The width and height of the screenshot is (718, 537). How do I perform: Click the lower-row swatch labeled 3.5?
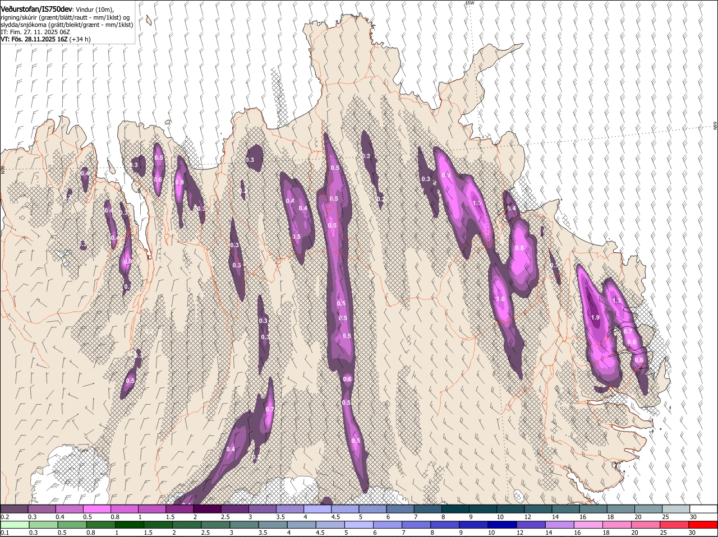point(273,525)
